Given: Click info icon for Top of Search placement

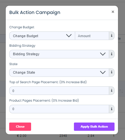Looking at the screenshot, I should click(112, 90).
